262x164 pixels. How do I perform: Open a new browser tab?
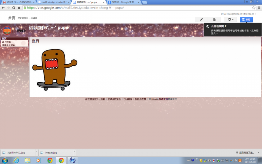[144, 2]
